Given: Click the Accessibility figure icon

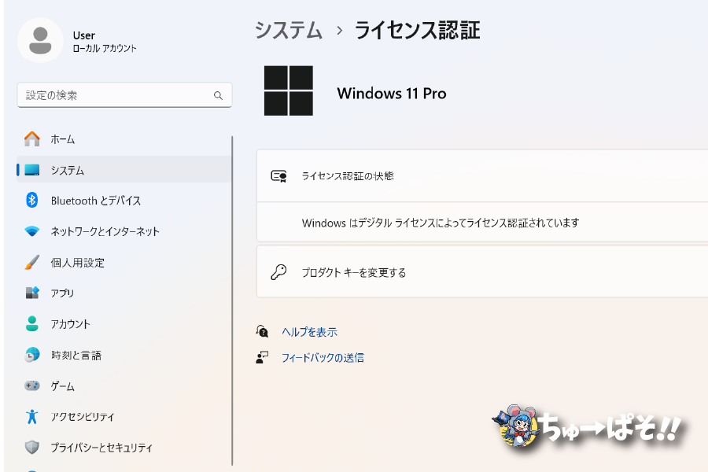Looking at the screenshot, I should pyautogui.click(x=32, y=416).
